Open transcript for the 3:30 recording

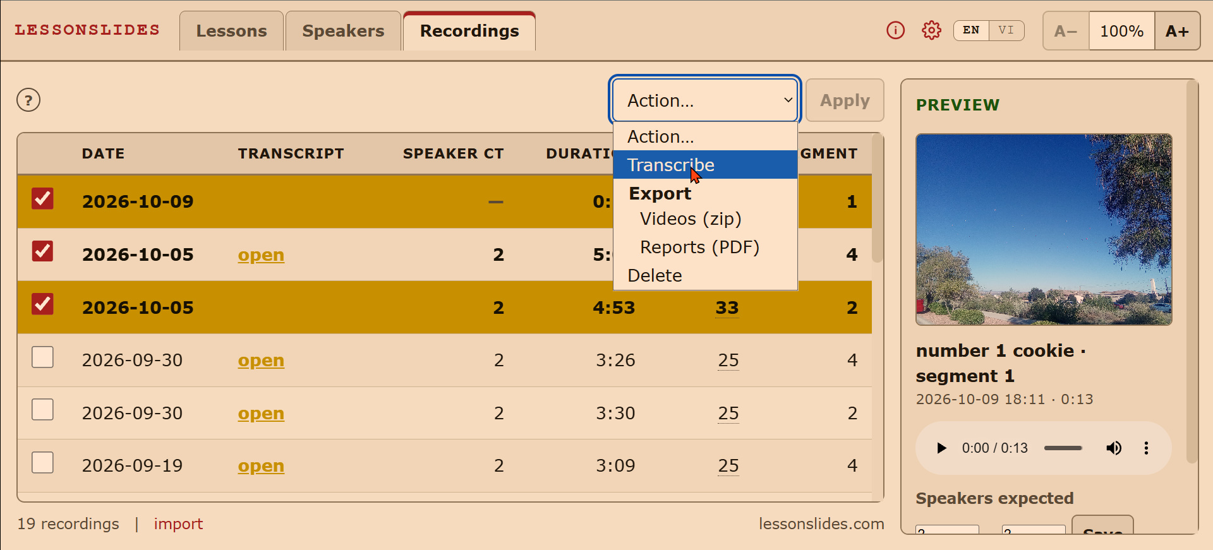(x=261, y=413)
